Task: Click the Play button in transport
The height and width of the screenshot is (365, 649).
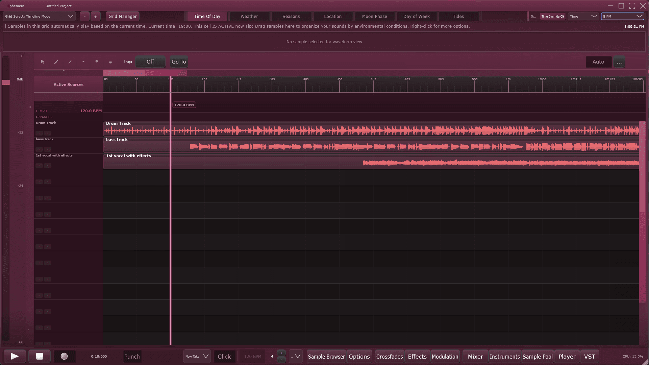Action: (15, 356)
